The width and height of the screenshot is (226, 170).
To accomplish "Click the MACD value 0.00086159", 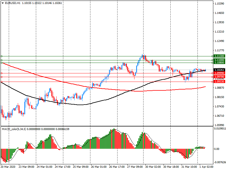I will [62, 129].
